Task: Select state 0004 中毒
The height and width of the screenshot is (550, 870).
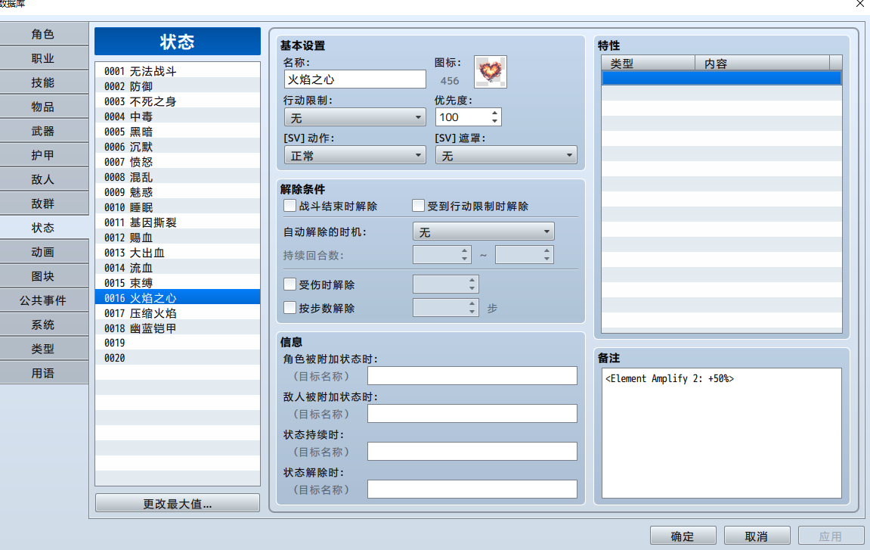Action: [177, 117]
